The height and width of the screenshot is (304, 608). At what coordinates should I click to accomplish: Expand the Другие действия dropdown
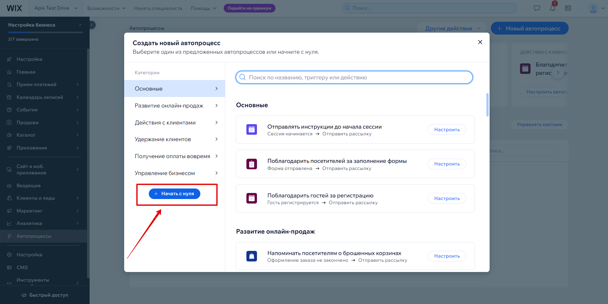[452, 28]
